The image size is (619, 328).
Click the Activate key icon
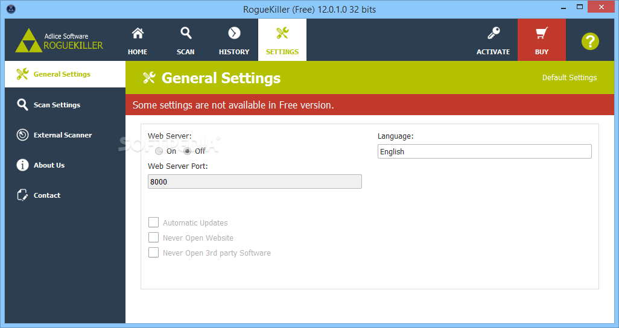pyautogui.click(x=494, y=33)
